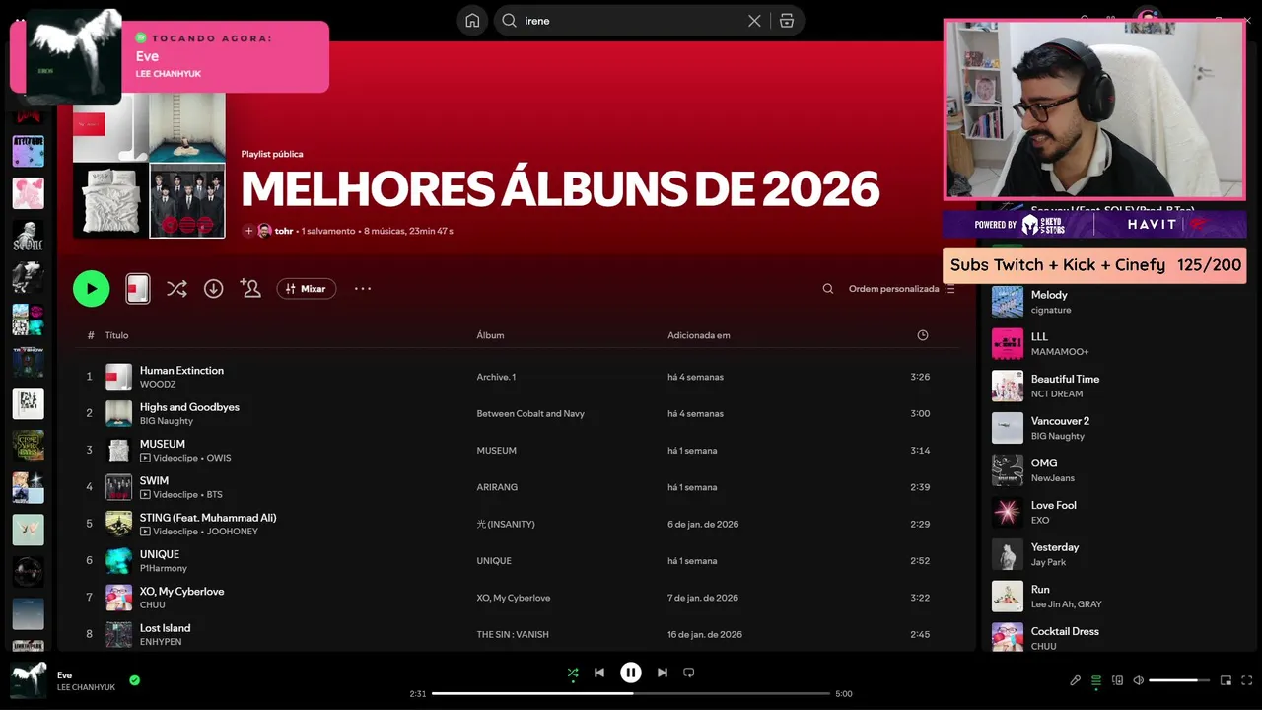Toggle shuffle in the player bar
This screenshot has height=710, width=1262.
tap(573, 673)
